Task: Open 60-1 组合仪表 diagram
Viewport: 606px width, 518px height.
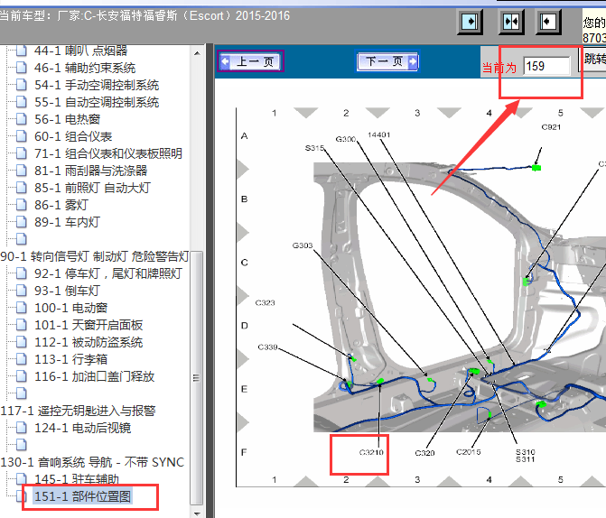Action: [73, 136]
